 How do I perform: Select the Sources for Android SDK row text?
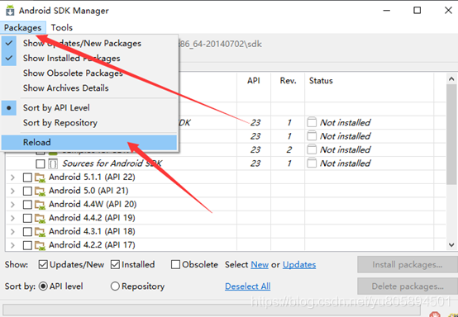coord(112,163)
